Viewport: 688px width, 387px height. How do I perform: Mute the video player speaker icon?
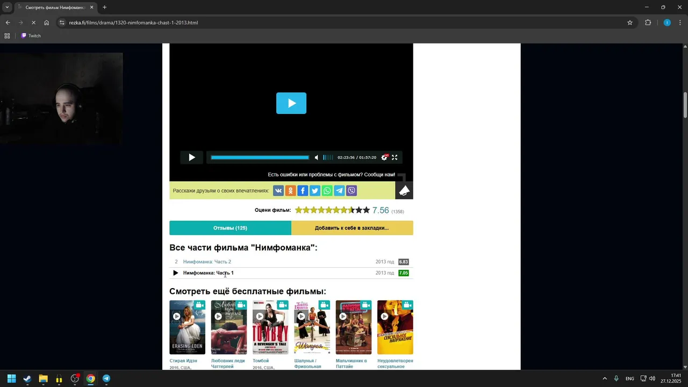tap(317, 157)
